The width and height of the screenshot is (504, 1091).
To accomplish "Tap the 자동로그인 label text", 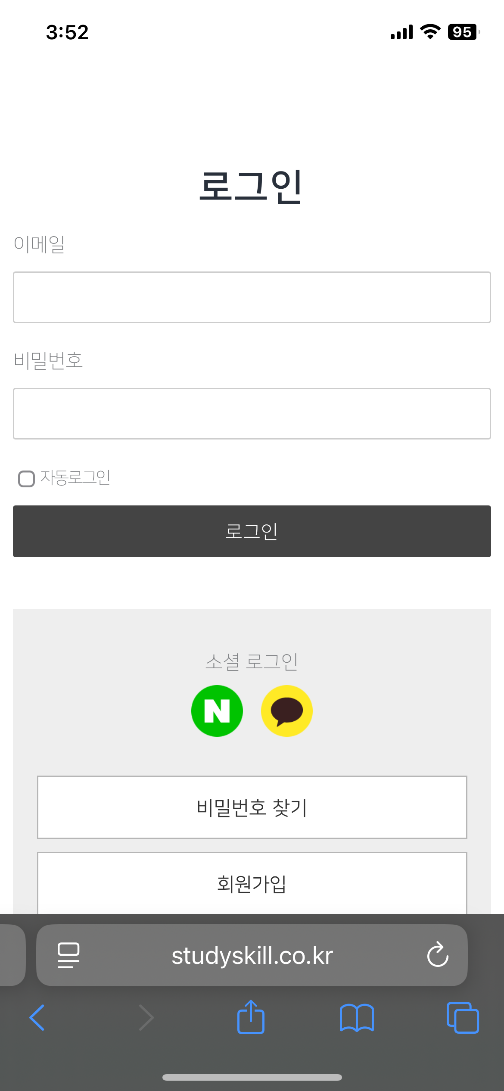I will click(75, 478).
